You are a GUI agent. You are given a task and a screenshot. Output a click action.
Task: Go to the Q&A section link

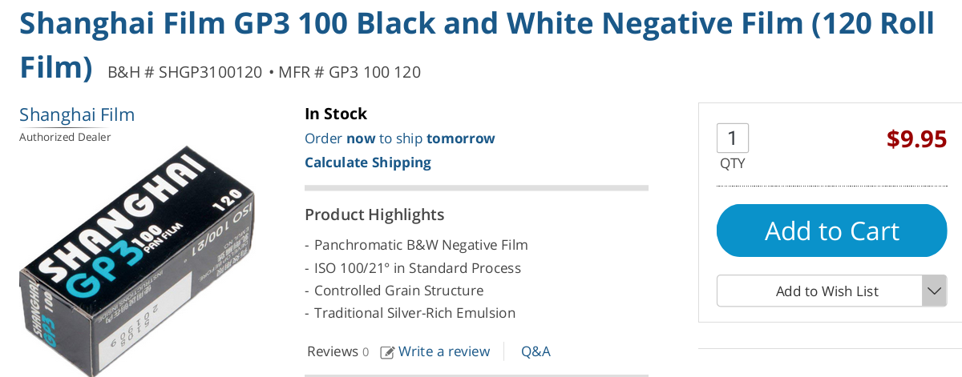coord(536,351)
